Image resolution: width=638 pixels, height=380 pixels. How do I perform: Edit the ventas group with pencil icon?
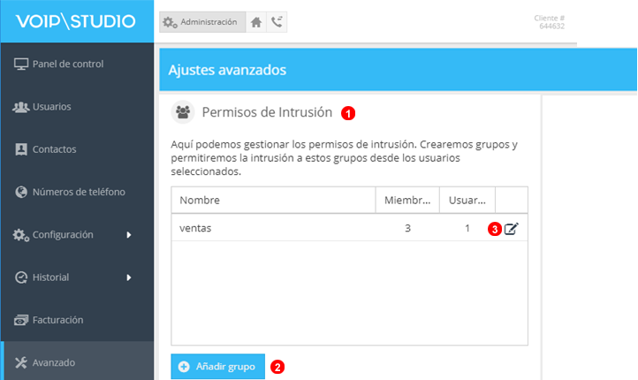point(512,228)
